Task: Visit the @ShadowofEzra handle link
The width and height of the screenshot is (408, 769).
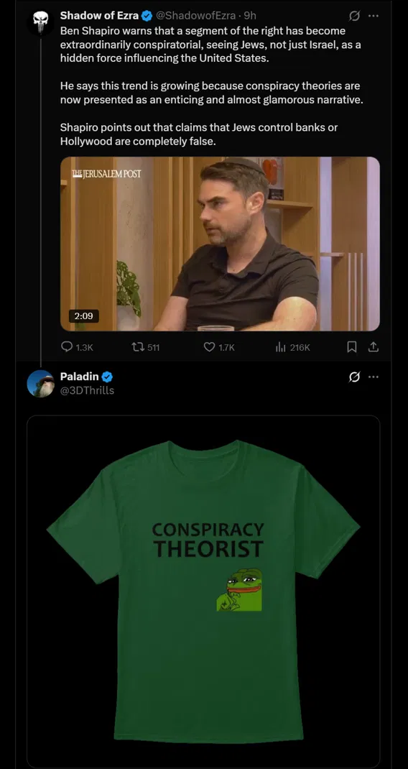Action: [x=196, y=16]
